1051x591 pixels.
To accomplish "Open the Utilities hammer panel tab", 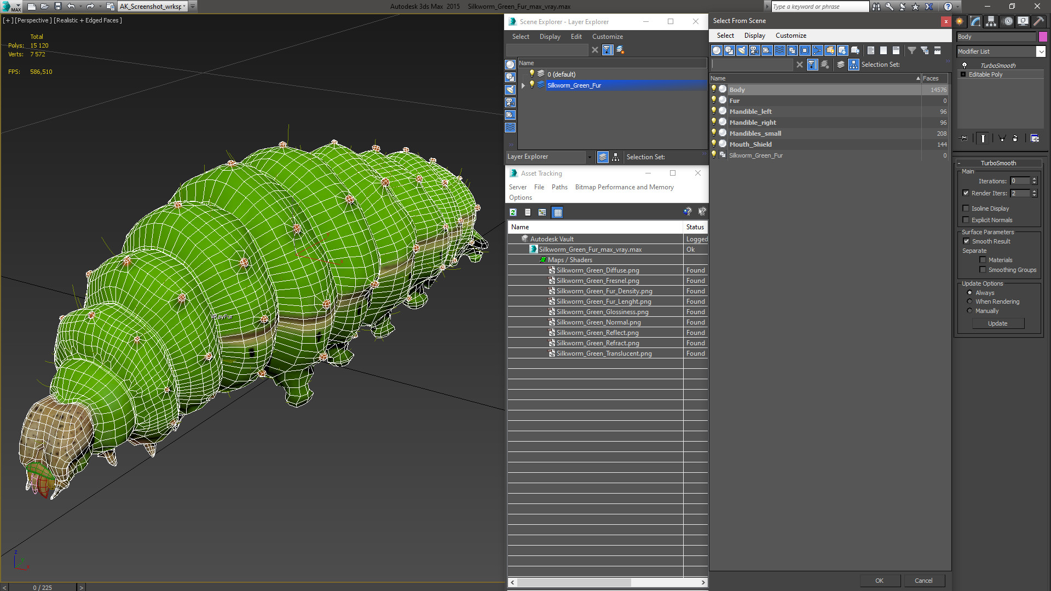I will click(1038, 21).
